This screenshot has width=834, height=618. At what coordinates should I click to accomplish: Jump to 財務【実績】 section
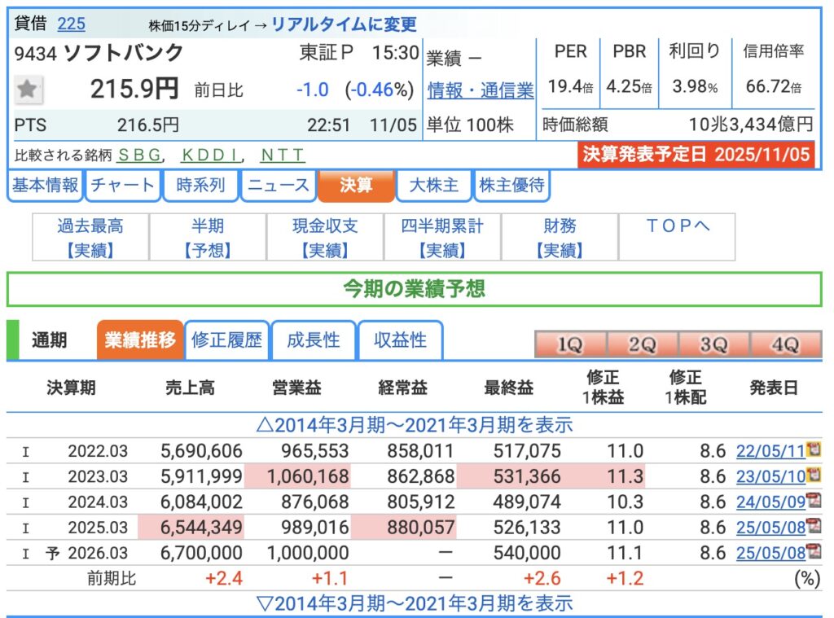click(560, 238)
